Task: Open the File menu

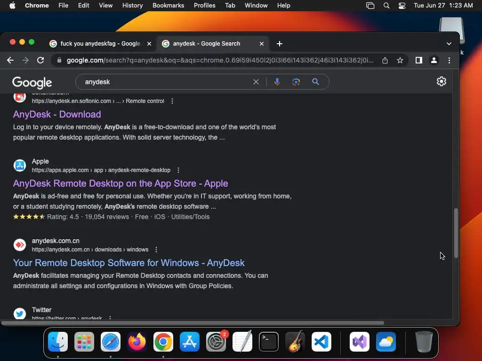Action: 64,6
